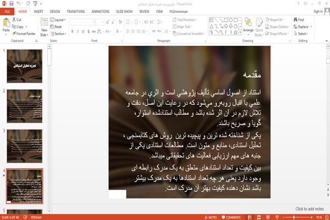Open Shape Fill dropdown
Viewport: 330px width, 220px height.
274,20
